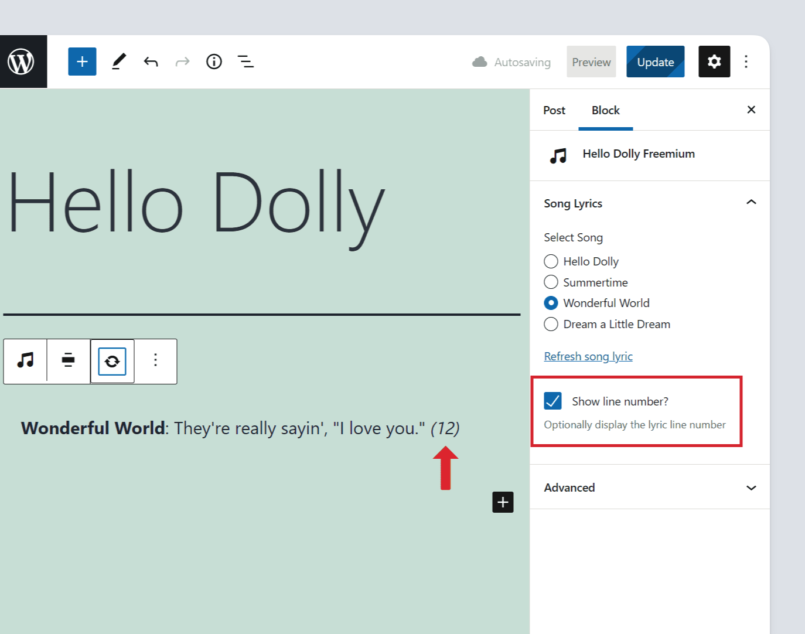
Task: Click the Update button
Action: (x=656, y=62)
